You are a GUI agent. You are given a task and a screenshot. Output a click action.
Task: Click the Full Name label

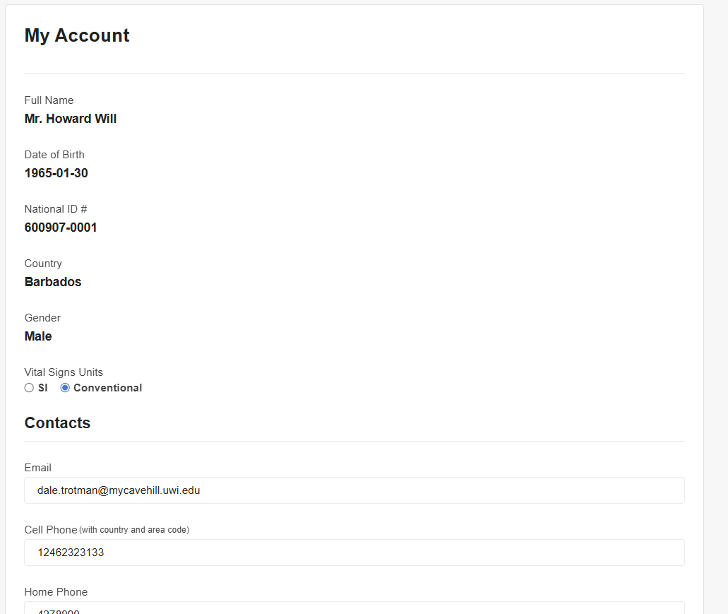[x=49, y=100]
